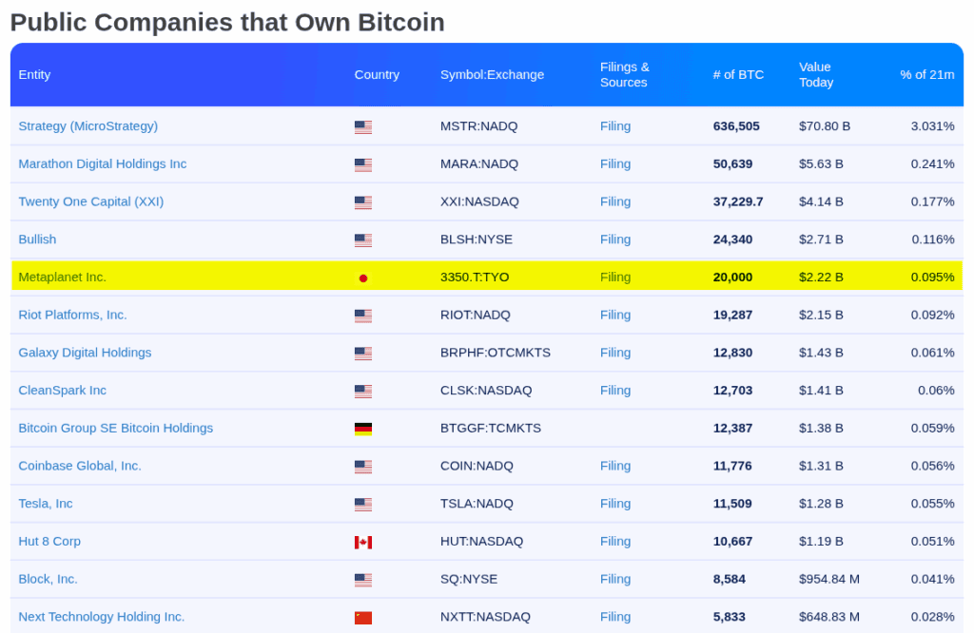Click the Symbol:Exchange column header
974x633 pixels.
492,74
